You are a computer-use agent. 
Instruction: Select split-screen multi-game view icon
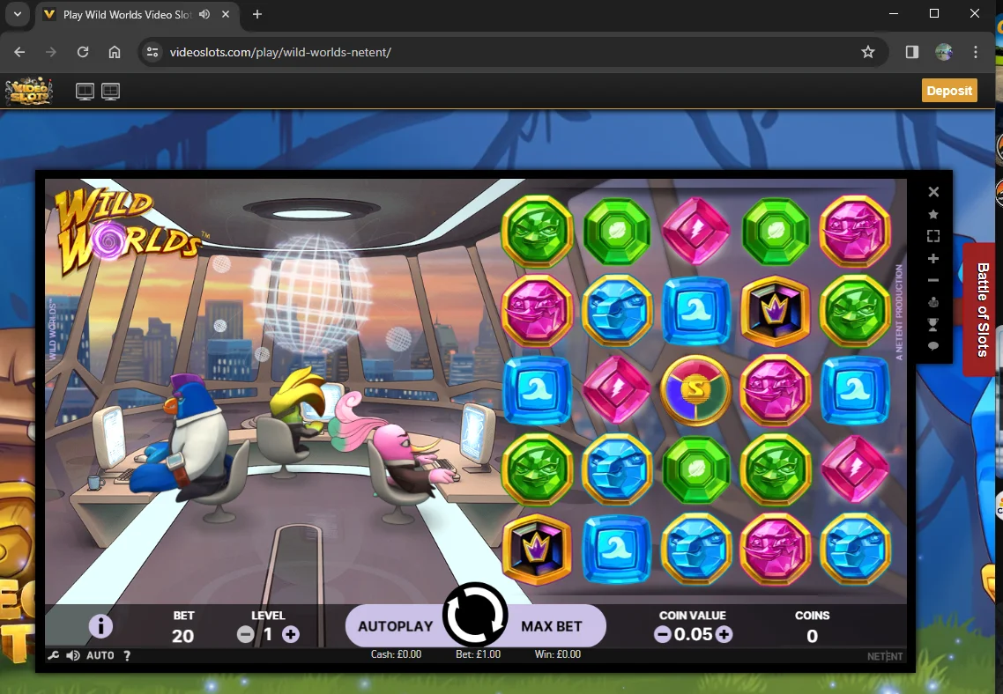[111, 92]
